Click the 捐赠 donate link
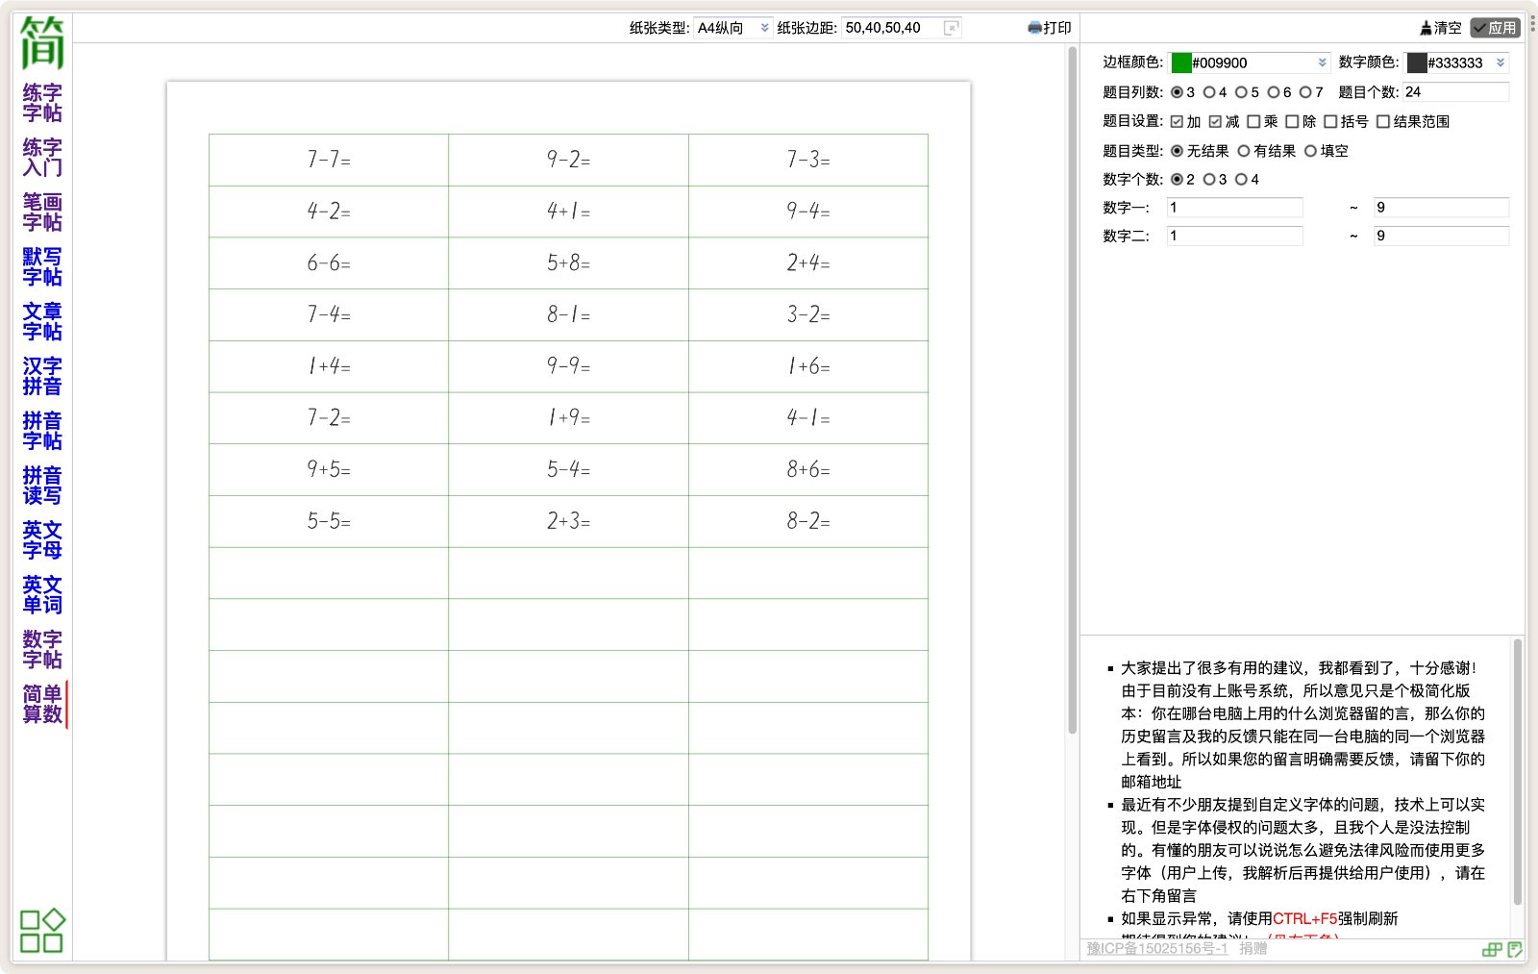This screenshot has width=1538, height=974. click(x=1253, y=948)
